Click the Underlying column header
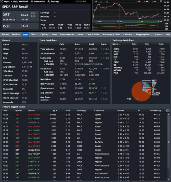The width and height of the screenshot is (171, 182). pyautogui.click(x=155, y=111)
